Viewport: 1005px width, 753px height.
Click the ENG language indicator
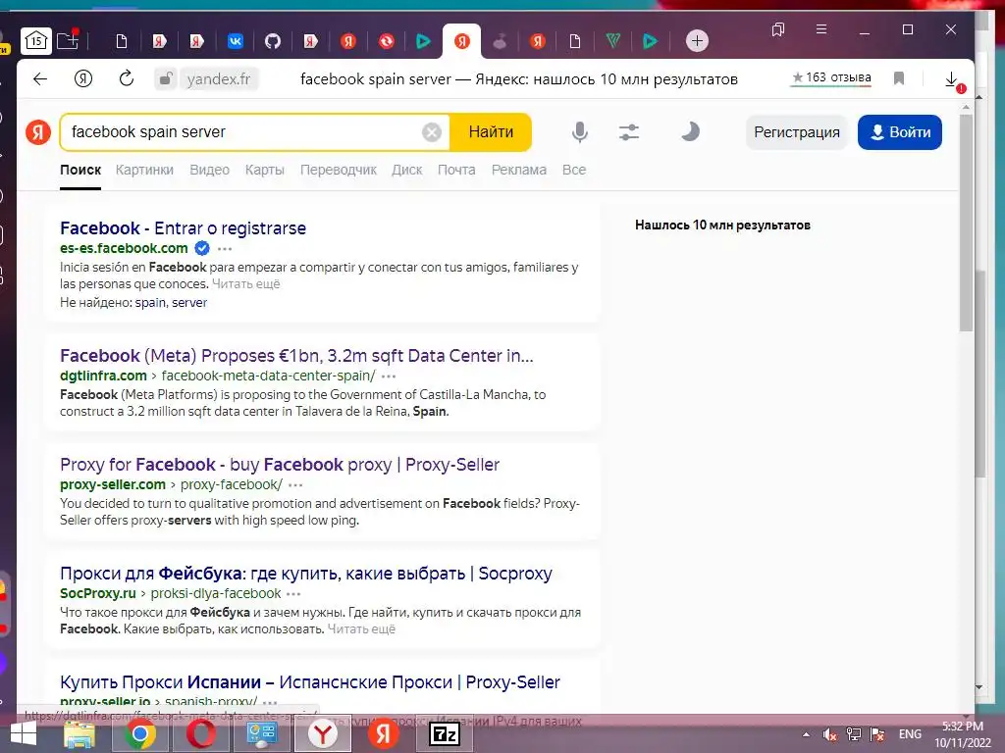pyautogui.click(x=910, y=734)
